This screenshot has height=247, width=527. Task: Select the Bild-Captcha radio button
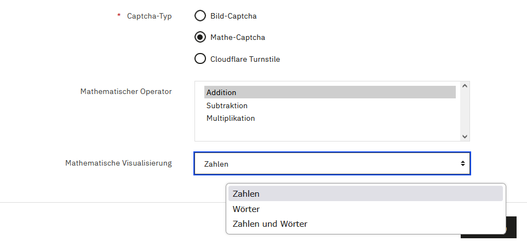click(201, 16)
